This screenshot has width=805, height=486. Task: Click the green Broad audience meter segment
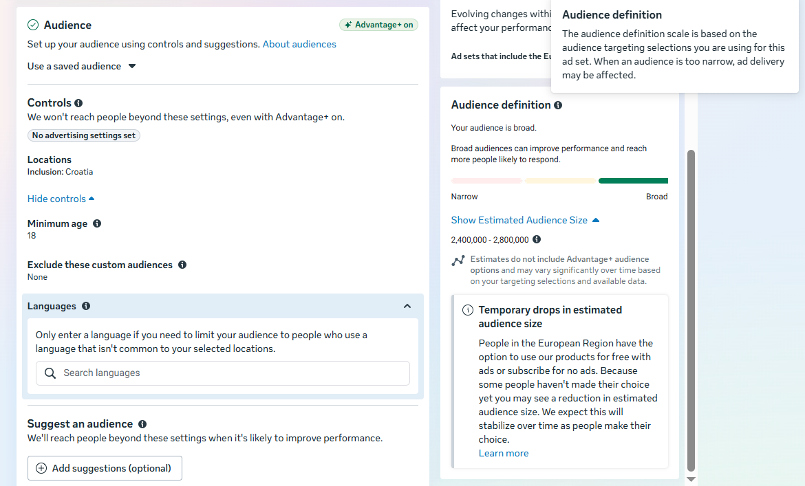(633, 181)
